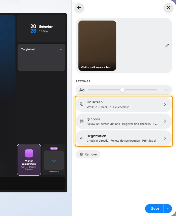Viewport: 176px width, 216px height.
Task: Adjust the text size slider handle
Action: 122,90
